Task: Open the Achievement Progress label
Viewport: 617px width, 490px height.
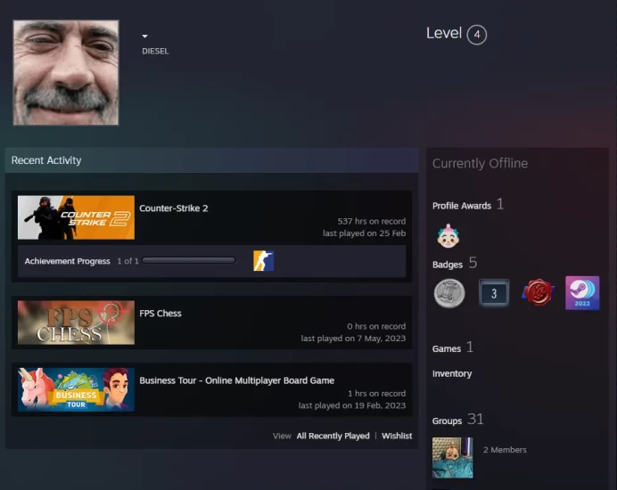Action: (x=67, y=261)
